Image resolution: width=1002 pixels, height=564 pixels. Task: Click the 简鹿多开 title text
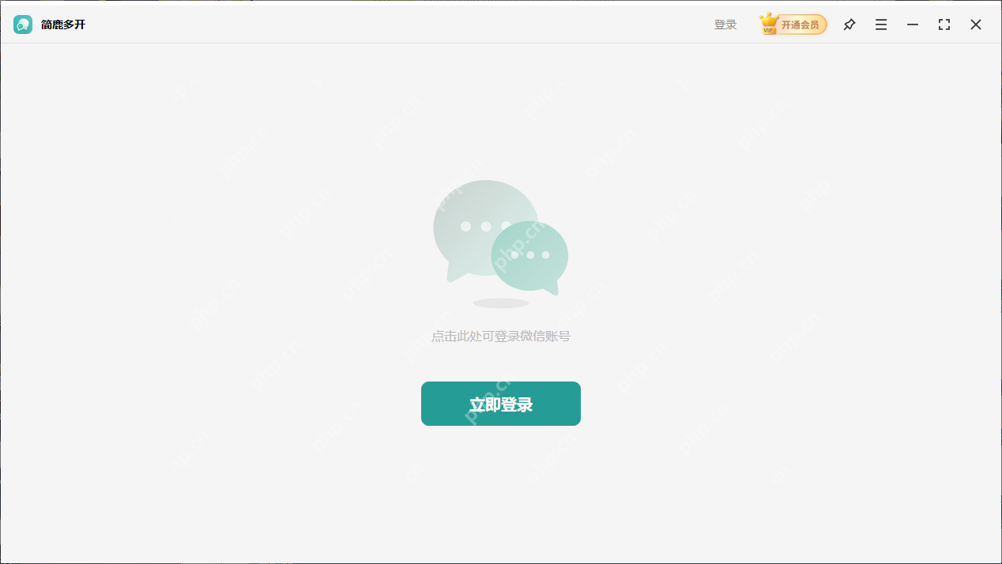click(63, 24)
